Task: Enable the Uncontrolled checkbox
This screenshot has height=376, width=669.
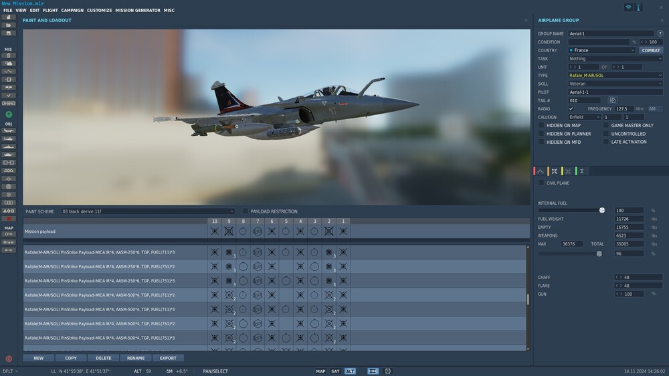Action: [x=606, y=134]
